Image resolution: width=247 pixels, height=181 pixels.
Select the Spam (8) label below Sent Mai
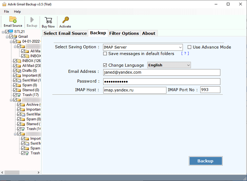click(34, 119)
